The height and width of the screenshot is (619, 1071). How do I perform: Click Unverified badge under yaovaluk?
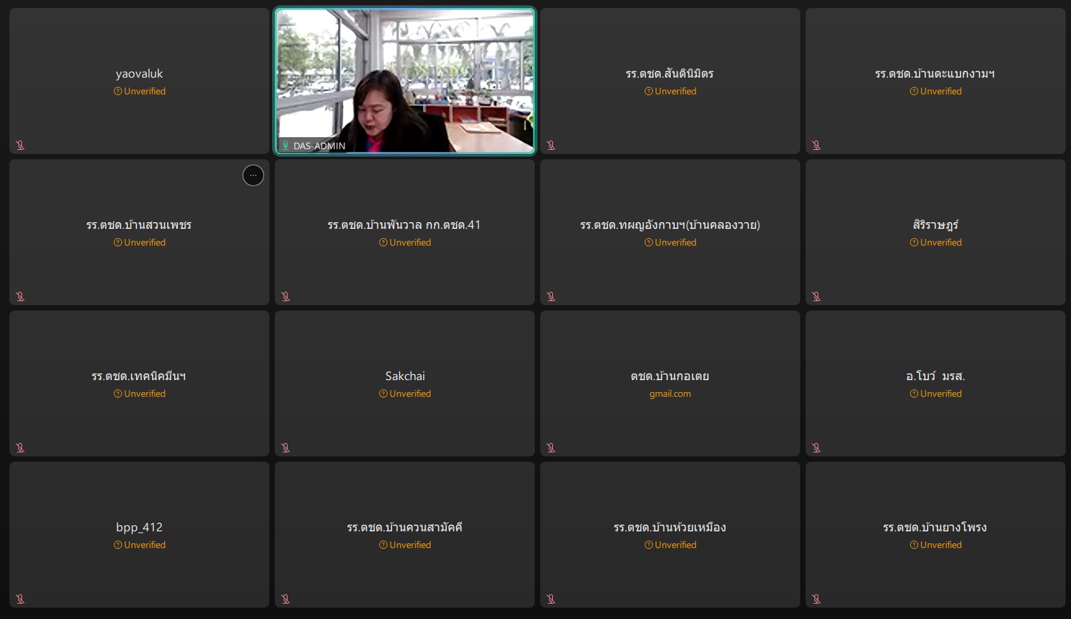139,91
